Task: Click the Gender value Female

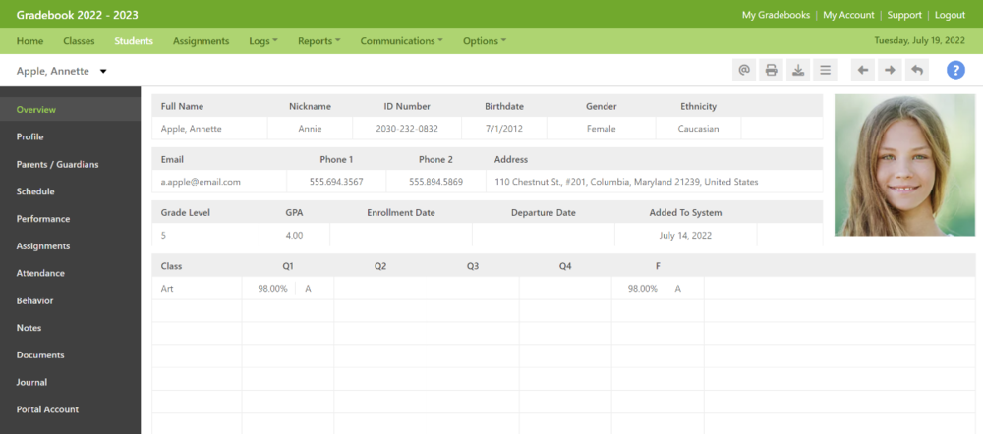Action: (602, 129)
